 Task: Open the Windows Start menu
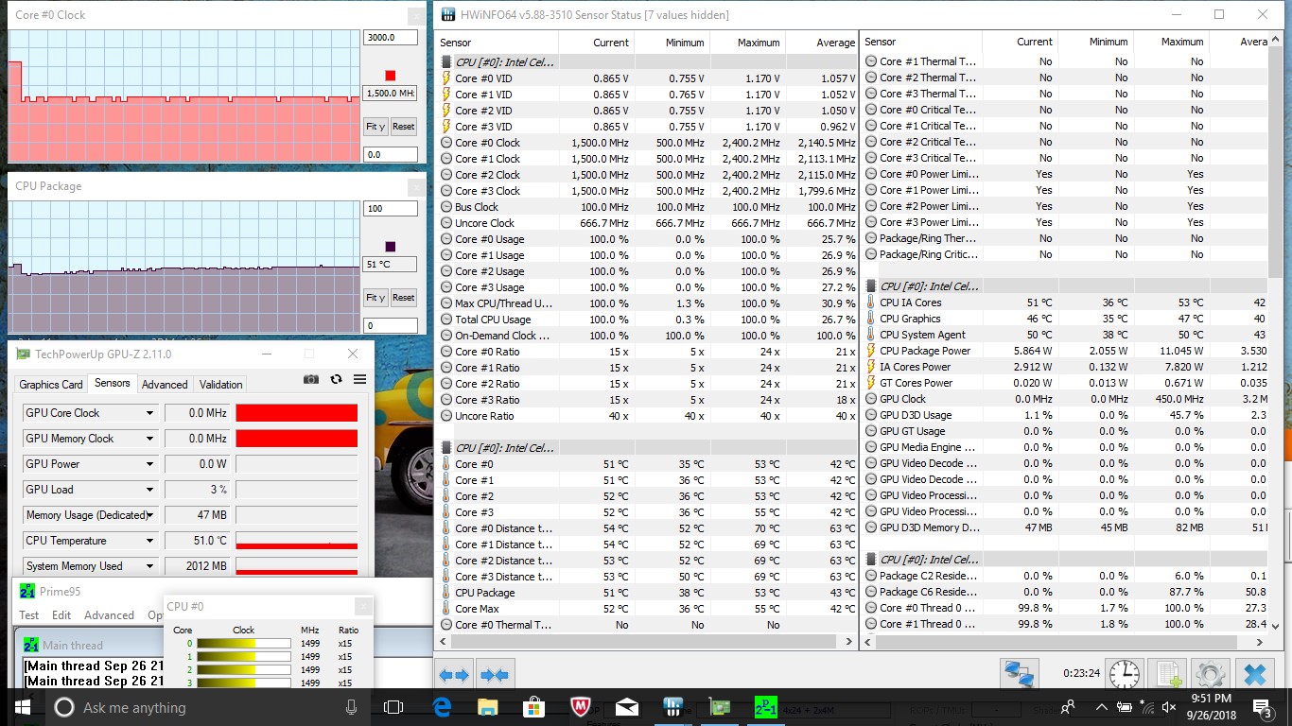(x=23, y=707)
